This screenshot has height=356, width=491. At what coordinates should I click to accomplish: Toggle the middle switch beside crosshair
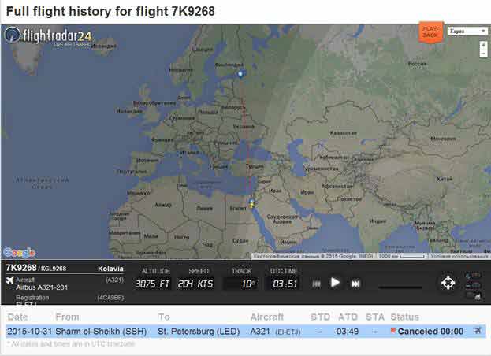tap(473, 284)
